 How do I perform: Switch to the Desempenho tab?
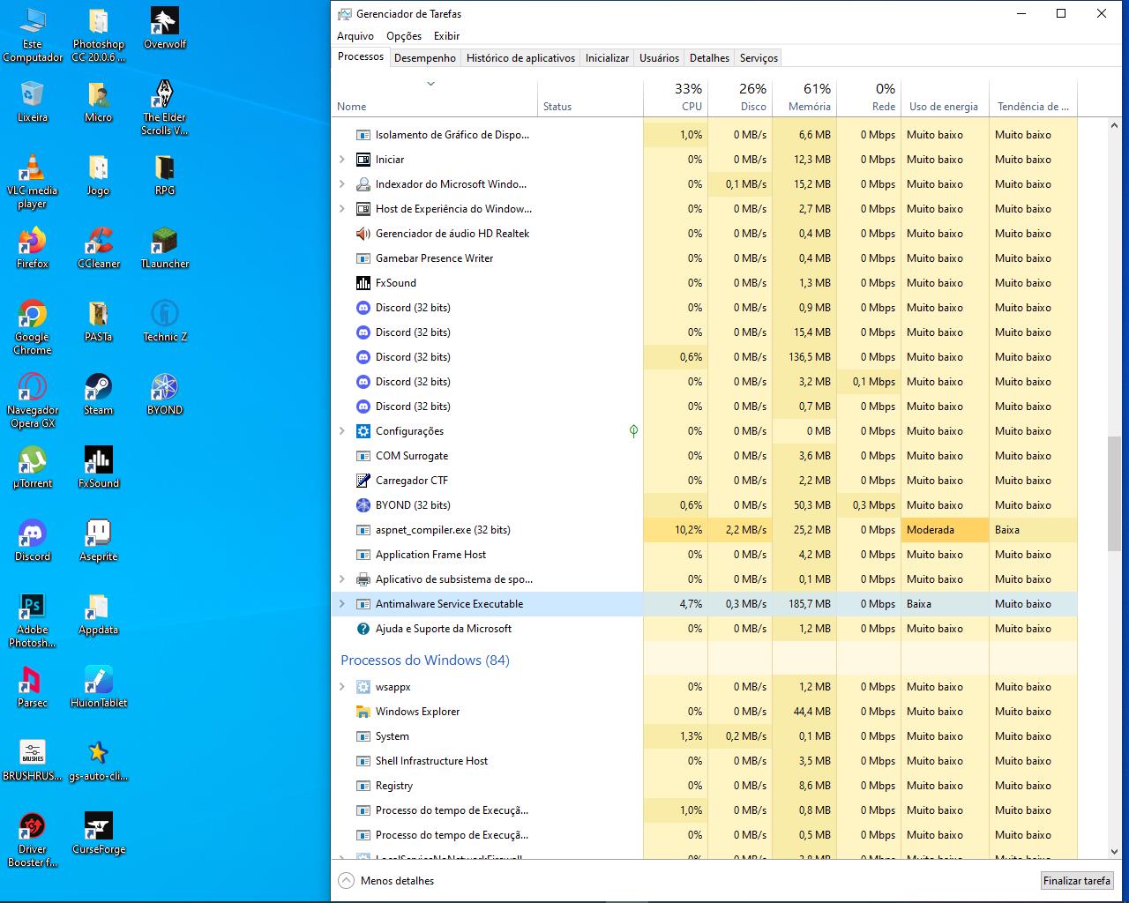point(424,58)
